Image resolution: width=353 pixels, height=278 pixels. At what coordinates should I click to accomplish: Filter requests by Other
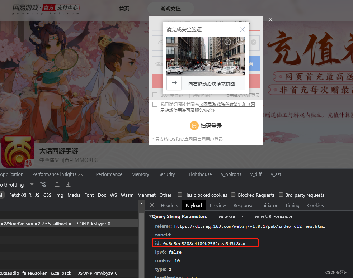[x=165, y=195]
